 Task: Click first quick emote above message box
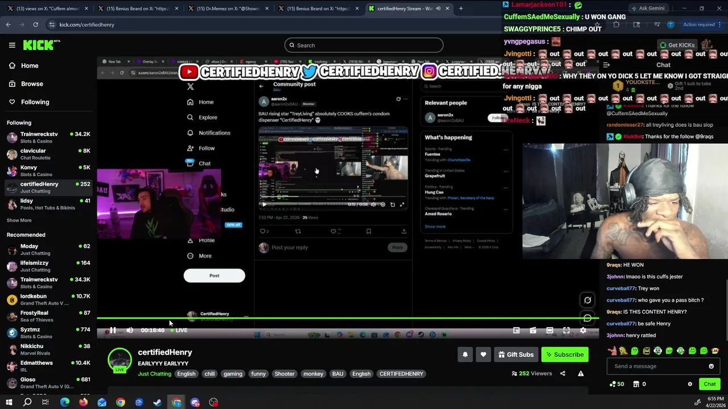click(612, 351)
